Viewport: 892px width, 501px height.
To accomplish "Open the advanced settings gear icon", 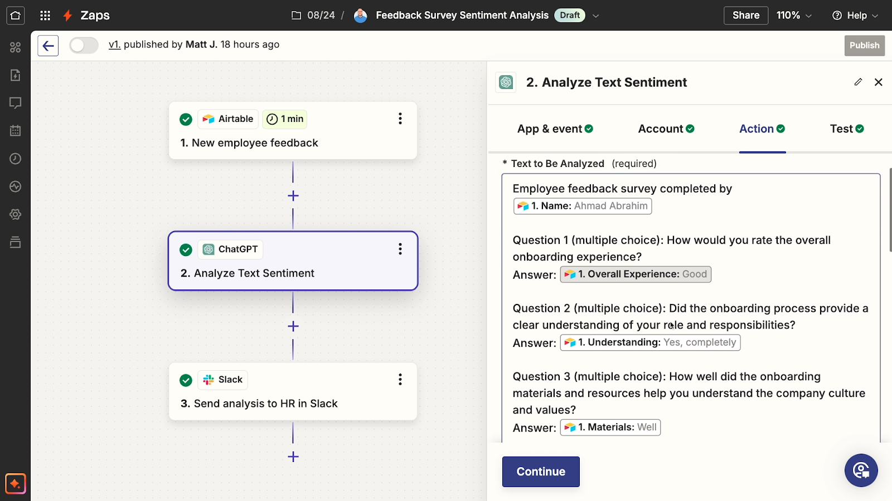I will [x=15, y=214].
